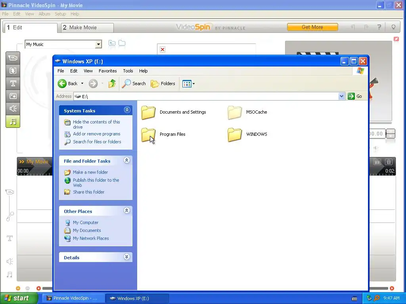This screenshot has height=304, width=406.
Task: Click Windows XP (E:) taskbar button
Action: [137, 298]
